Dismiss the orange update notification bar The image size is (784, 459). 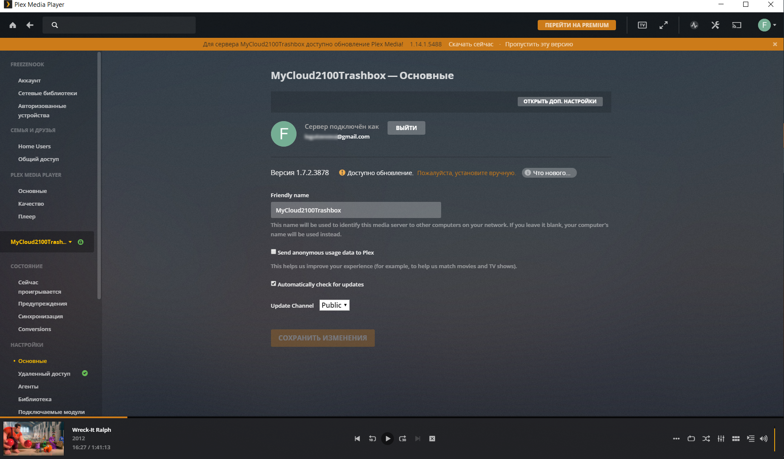(x=775, y=44)
